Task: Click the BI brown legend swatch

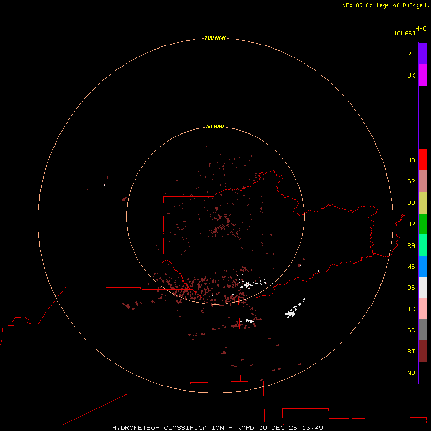Action: point(423,352)
